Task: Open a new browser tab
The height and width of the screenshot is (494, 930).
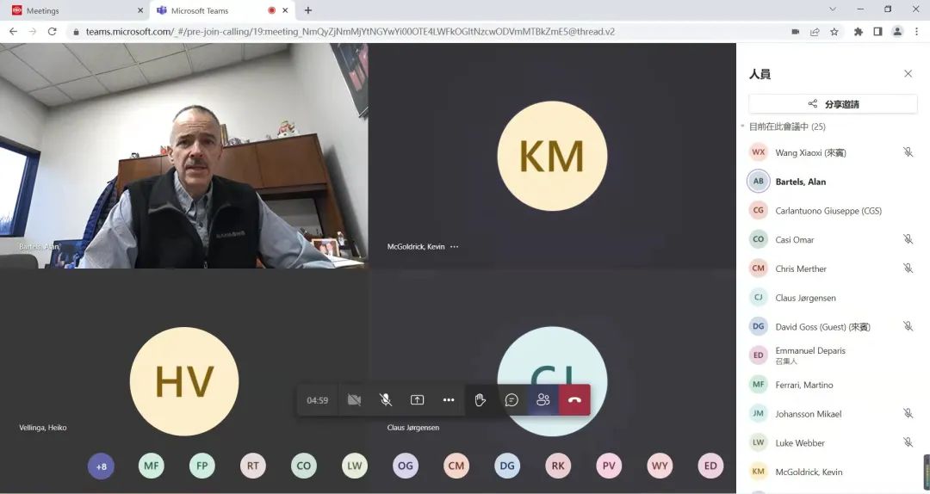Action: (308, 10)
